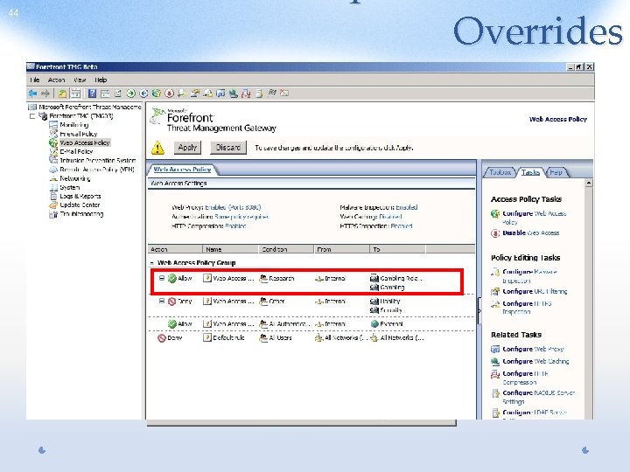This screenshot has width=630, height=472.
Task: Switch to the Help tab in task pane
Action: tap(556, 172)
